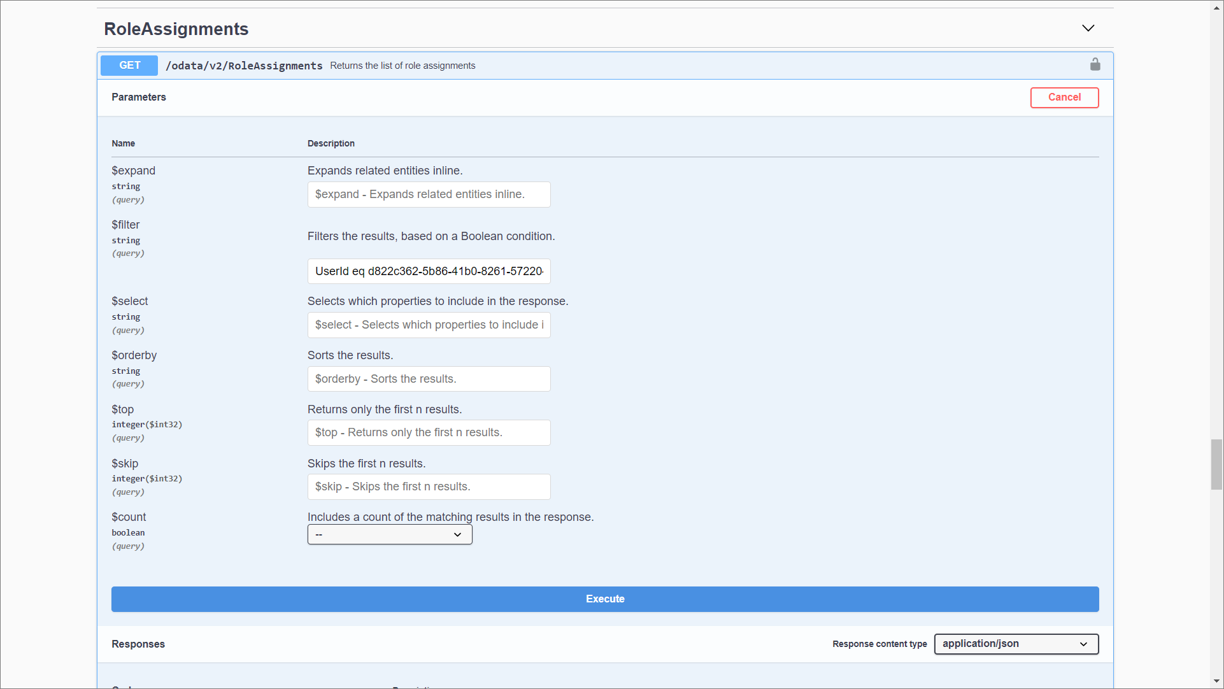Click the vertical scrollbar thumb
This screenshot has height=689, width=1224.
pos(1216,464)
